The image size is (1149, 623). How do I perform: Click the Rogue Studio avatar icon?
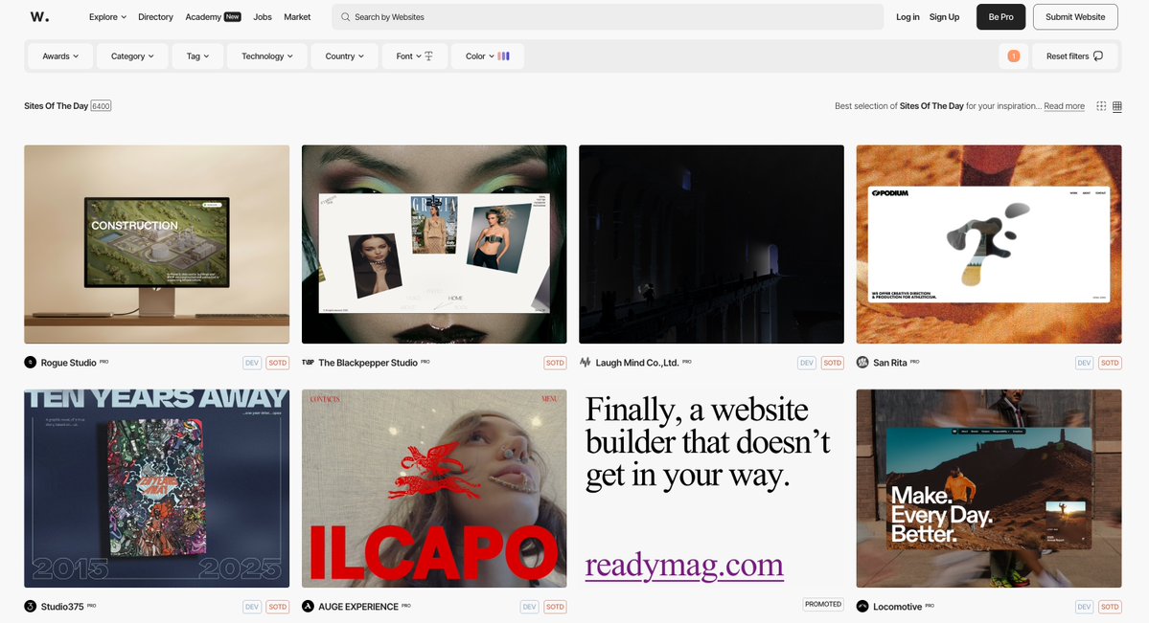click(30, 363)
